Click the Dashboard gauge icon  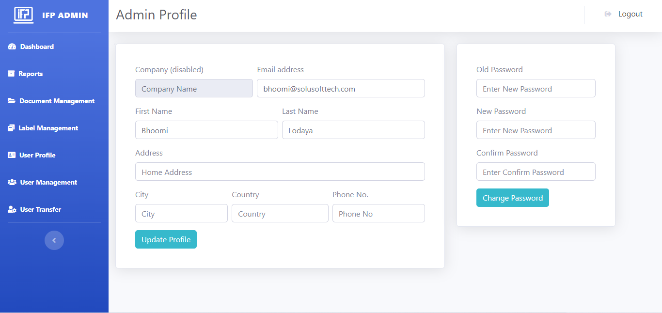click(x=12, y=47)
